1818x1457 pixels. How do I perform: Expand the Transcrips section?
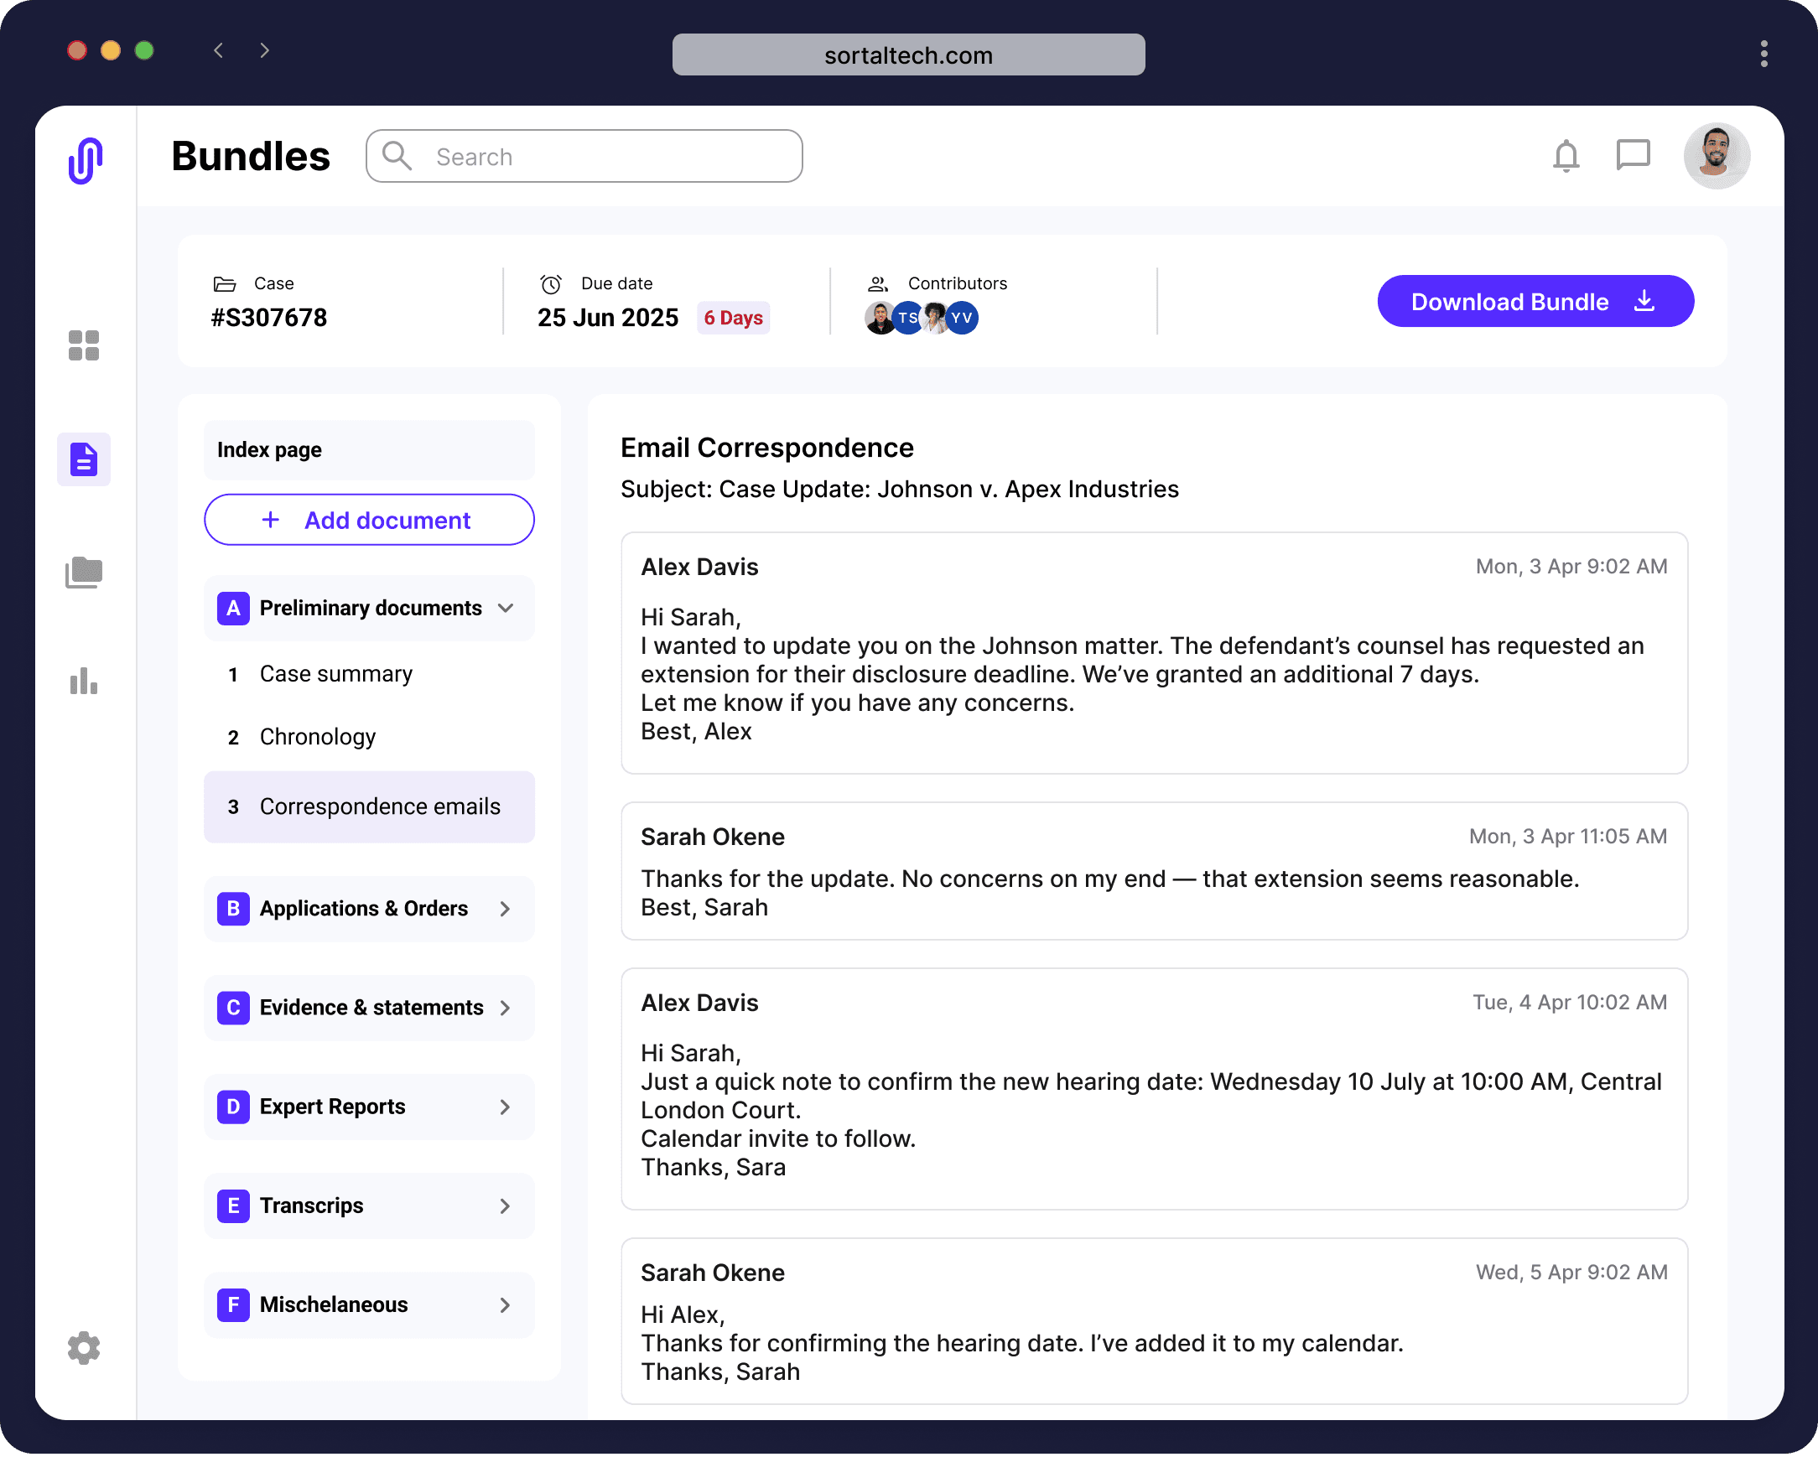tap(505, 1206)
